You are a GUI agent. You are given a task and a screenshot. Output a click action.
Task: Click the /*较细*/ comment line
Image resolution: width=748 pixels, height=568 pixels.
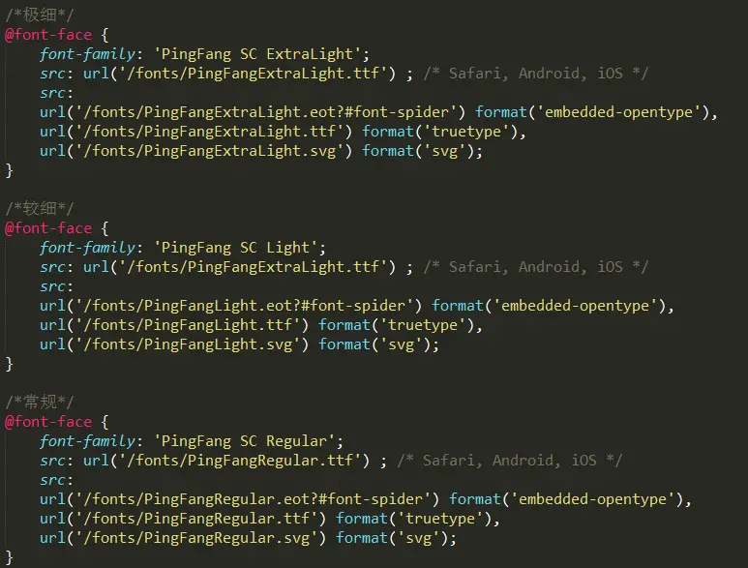[39, 209]
